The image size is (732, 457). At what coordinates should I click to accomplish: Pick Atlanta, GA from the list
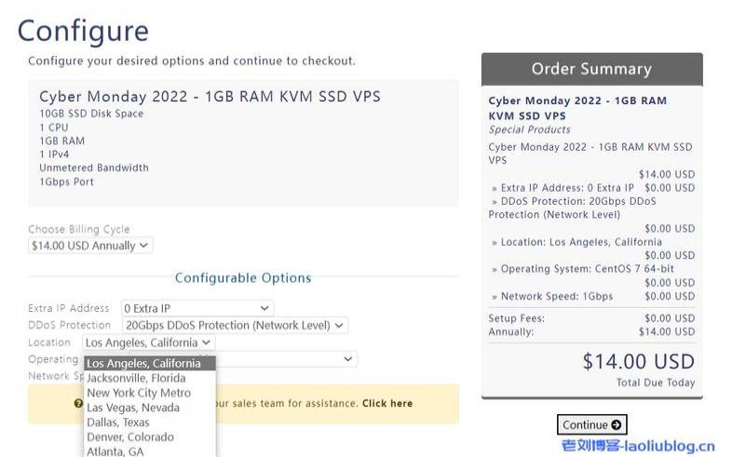click(x=115, y=451)
